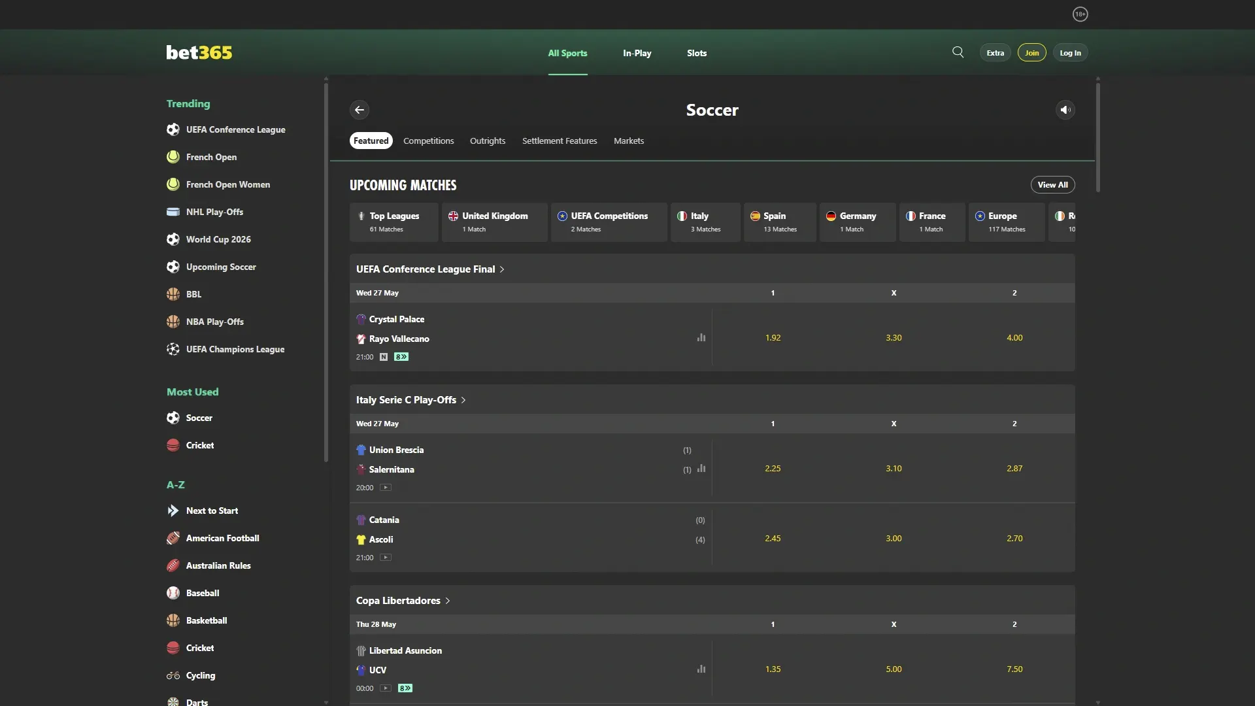
Task: Select Australian Rules in A-Z list
Action: click(x=209, y=565)
